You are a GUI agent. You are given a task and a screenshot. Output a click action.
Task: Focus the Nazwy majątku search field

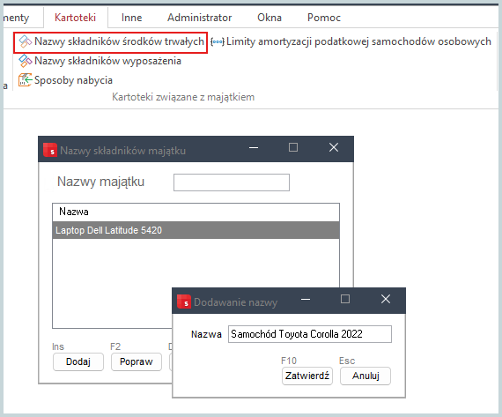pos(232,182)
